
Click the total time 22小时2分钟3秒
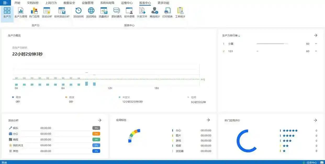point(27,54)
